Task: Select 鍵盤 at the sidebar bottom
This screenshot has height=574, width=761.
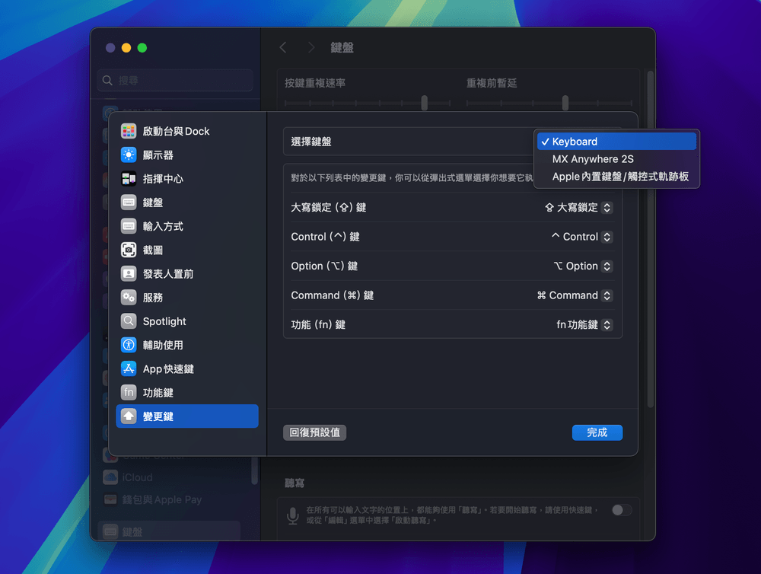Action: [x=169, y=531]
